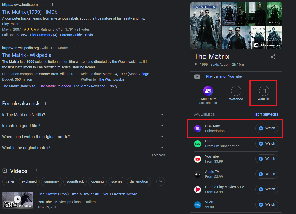Open the IMDb result options three-dot menu
The image size is (296, 214).
53,5
